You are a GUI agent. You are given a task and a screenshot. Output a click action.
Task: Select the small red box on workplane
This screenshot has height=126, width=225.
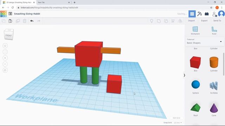pos(114,84)
